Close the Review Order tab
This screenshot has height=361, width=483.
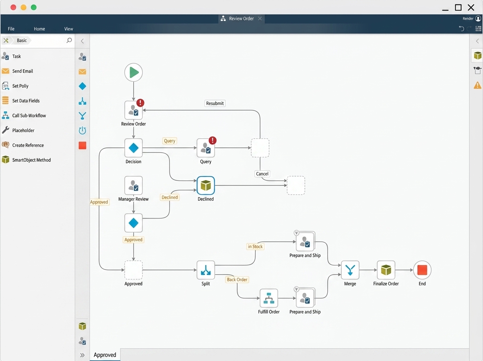point(260,19)
